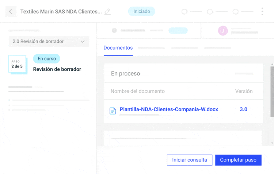Click the Revisión de borrador step title
Image resolution: width=274 pixels, height=174 pixels.
coord(57,69)
